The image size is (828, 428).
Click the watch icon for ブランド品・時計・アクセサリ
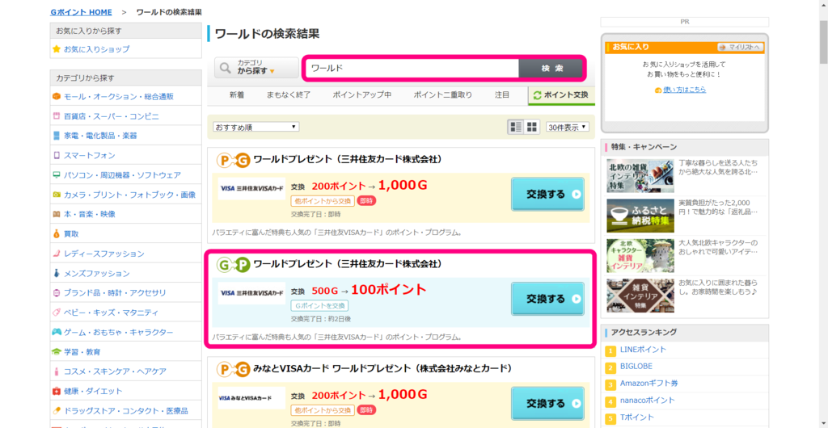[57, 292]
